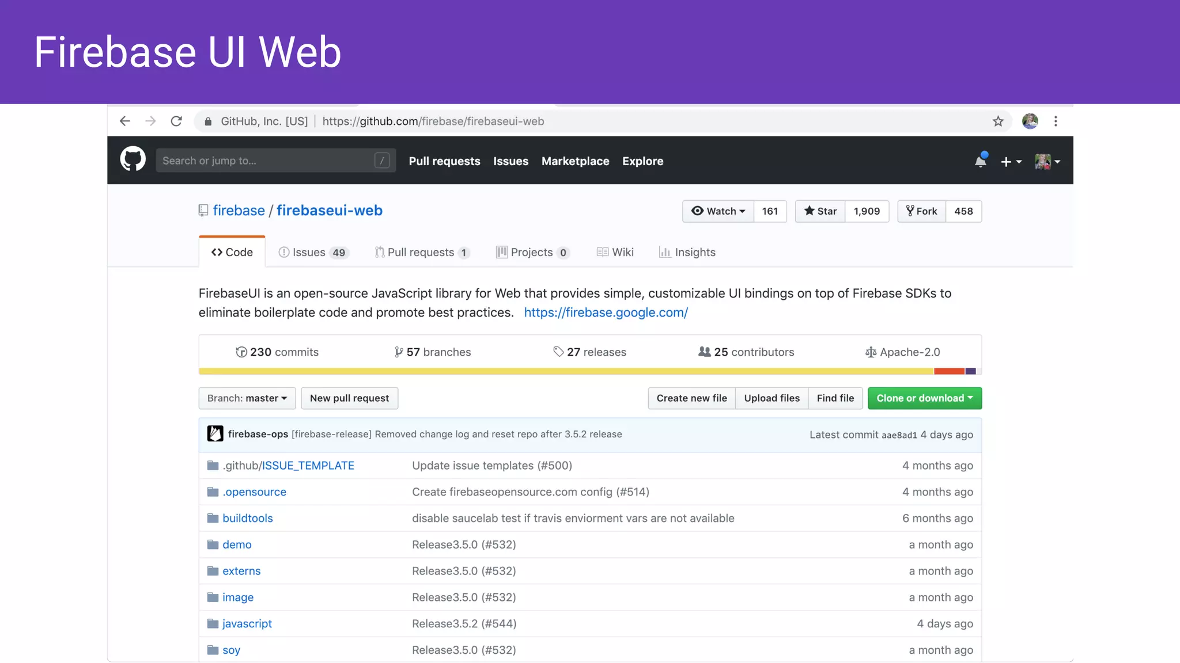Image resolution: width=1180 pixels, height=663 pixels.
Task: View the 25 contributors link
Action: click(x=746, y=352)
